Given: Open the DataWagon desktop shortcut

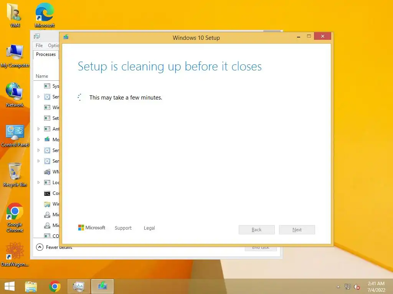Looking at the screenshot, I should (x=15, y=254).
